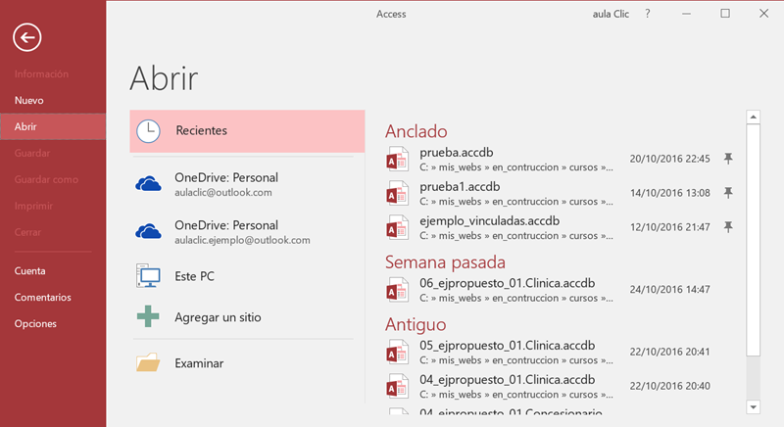The height and width of the screenshot is (427, 784).
Task: Open Comentarios from the left sidebar
Action: click(42, 297)
